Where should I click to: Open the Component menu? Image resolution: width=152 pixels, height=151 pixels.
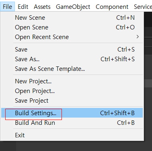112,7
